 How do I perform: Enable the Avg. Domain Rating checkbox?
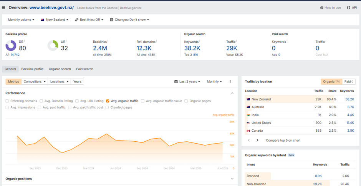coord(41,101)
